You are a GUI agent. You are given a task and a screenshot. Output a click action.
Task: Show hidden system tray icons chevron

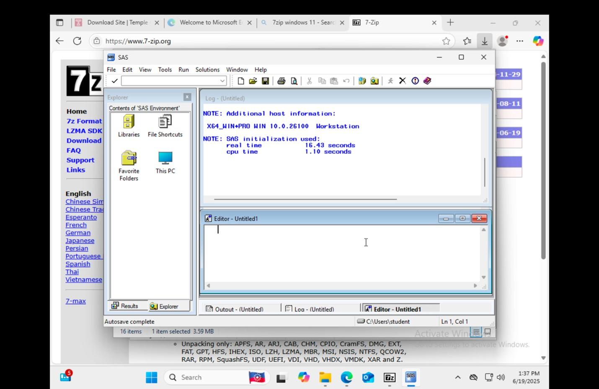[x=458, y=377]
